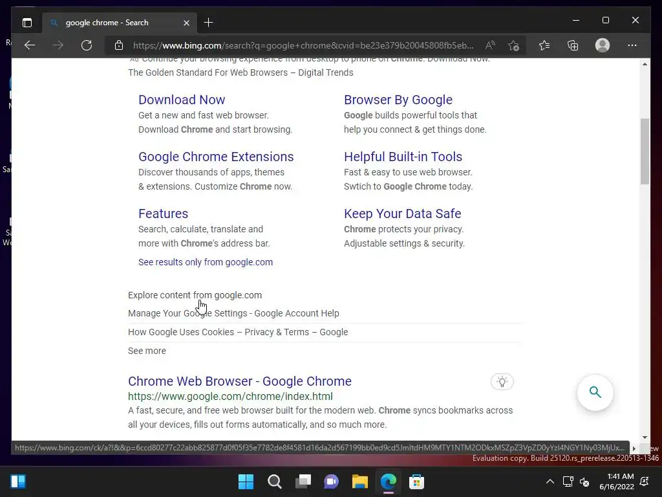Open the network status tray icon
Screen dimensions: 662x497
pyautogui.click(x=568, y=481)
